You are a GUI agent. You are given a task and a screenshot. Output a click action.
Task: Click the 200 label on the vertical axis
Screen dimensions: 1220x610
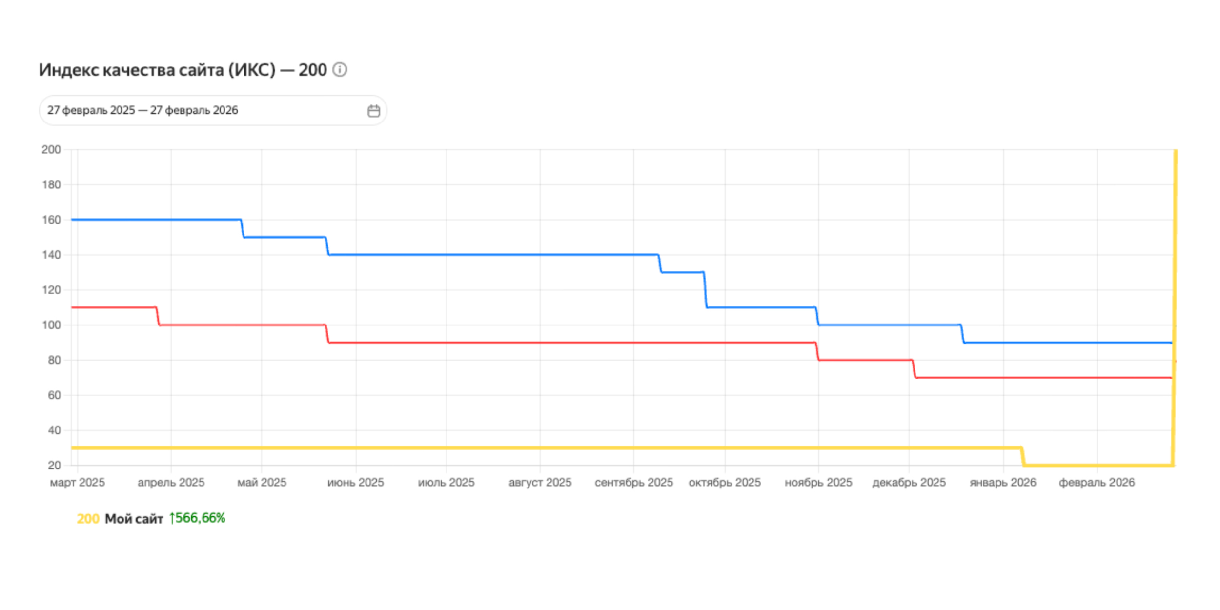[51, 150]
